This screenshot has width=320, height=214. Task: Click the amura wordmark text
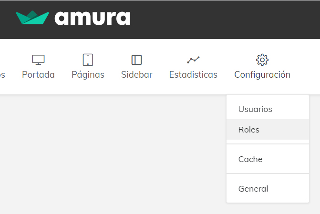(92, 18)
